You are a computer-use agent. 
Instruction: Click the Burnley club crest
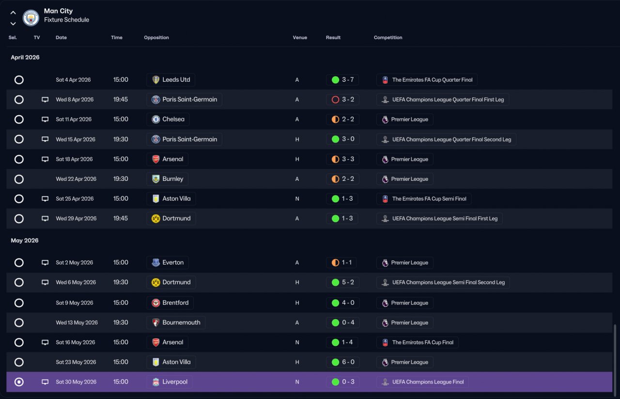[x=155, y=179]
